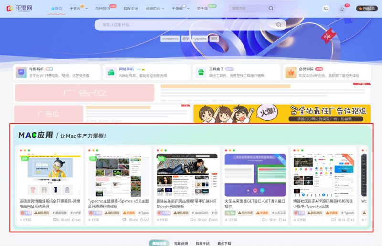Open the 火车头采集器GET接口 thumbnail

tap(255, 175)
